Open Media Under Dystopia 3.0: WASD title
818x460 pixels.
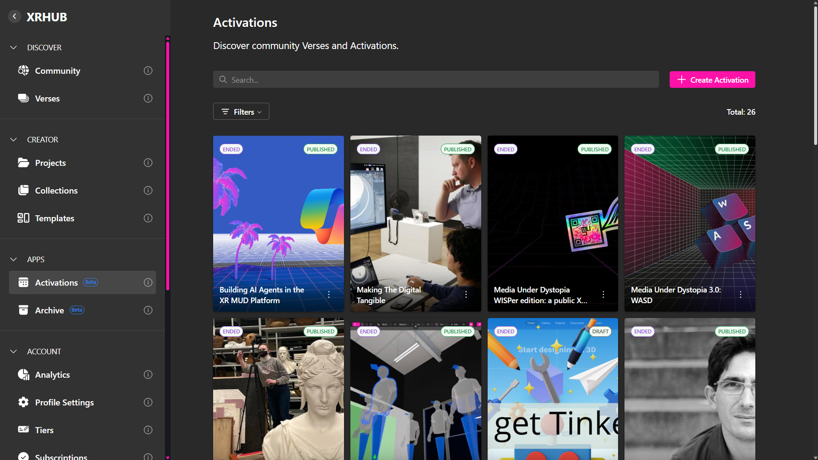676,295
